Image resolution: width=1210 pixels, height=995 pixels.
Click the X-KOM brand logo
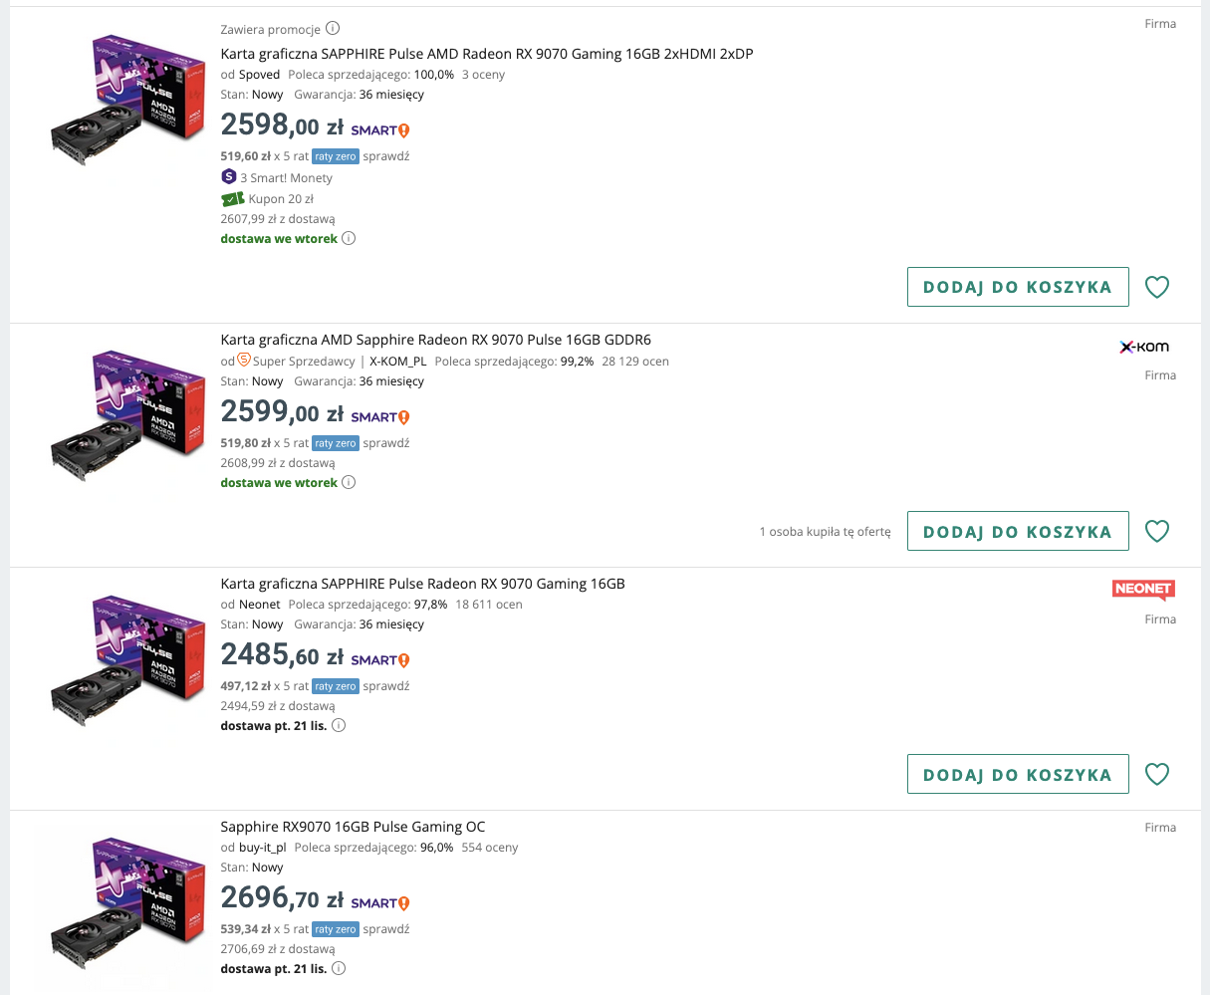pyautogui.click(x=1144, y=348)
